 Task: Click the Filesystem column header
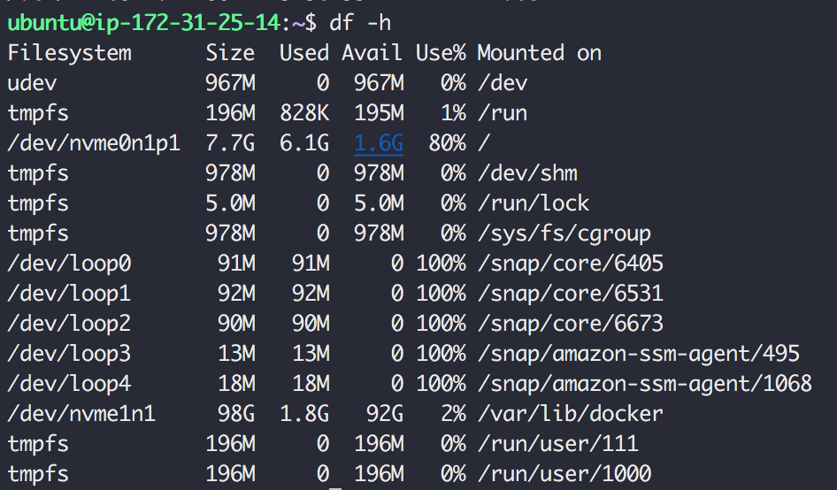(69, 53)
